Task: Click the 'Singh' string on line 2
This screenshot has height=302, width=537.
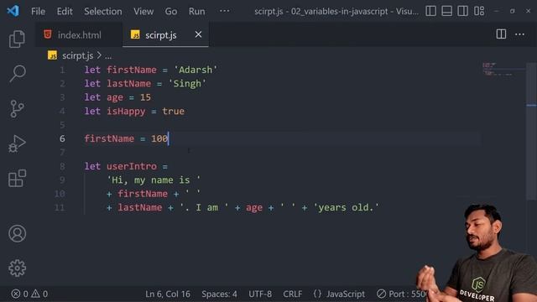Action: point(187,84)
